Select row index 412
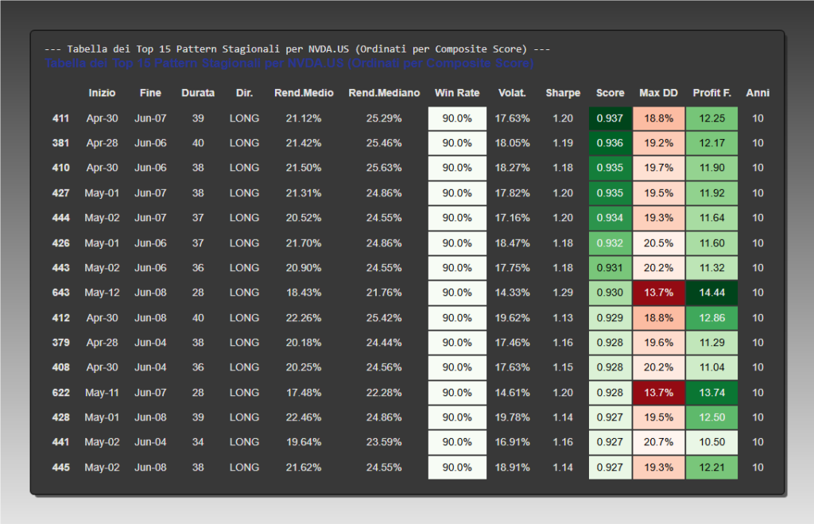This screenshot has height=524, width=814. click(x=60, y=318)
